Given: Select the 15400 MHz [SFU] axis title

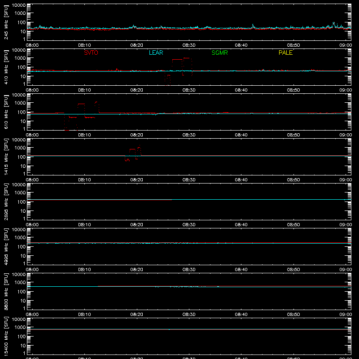Looking at the screenshot, I should coord(6,336).
